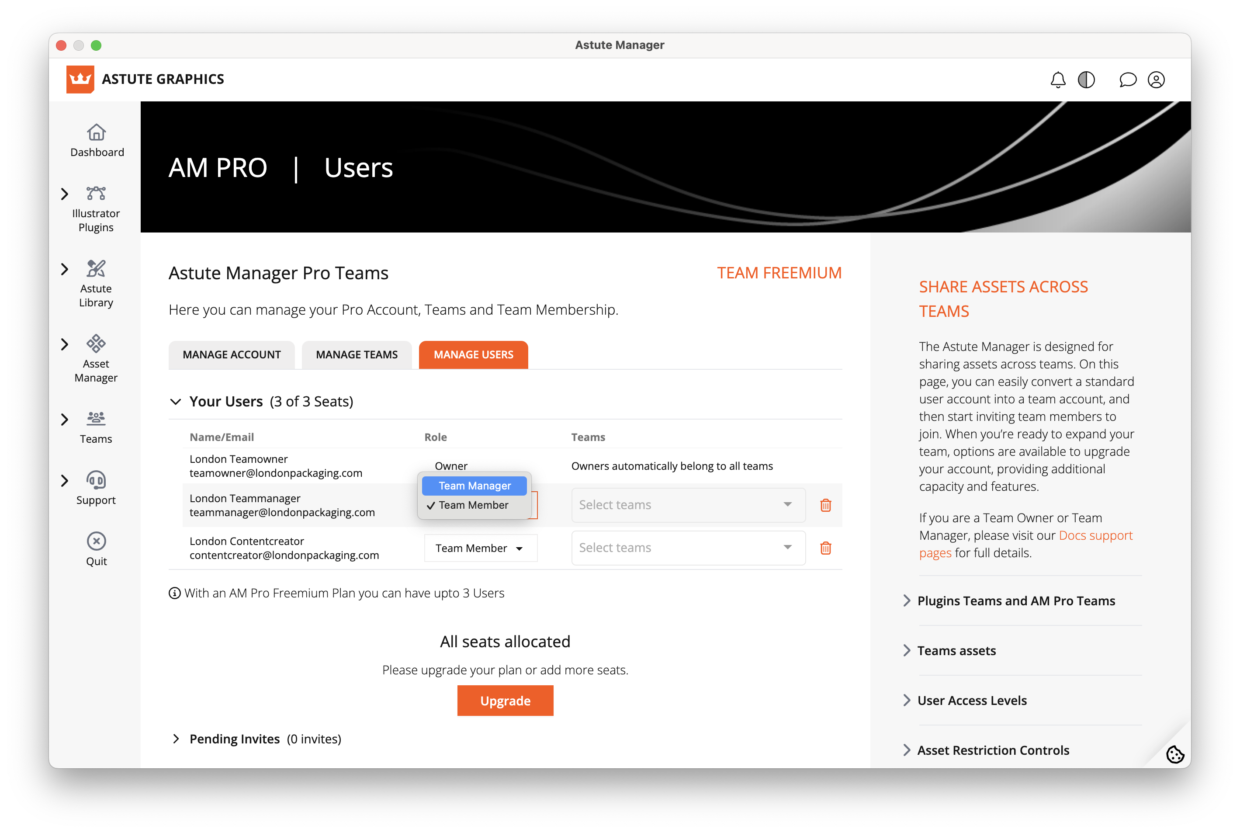1240x833 pixels.
Task: Open the chat bubble icon
Action: [1127, 80]
